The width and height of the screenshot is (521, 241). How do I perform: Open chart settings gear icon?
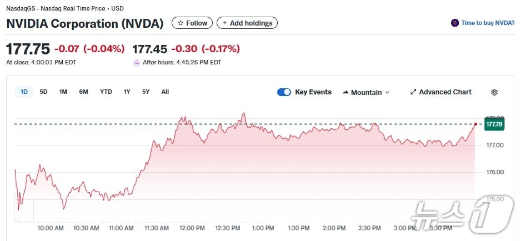point(494,92)
